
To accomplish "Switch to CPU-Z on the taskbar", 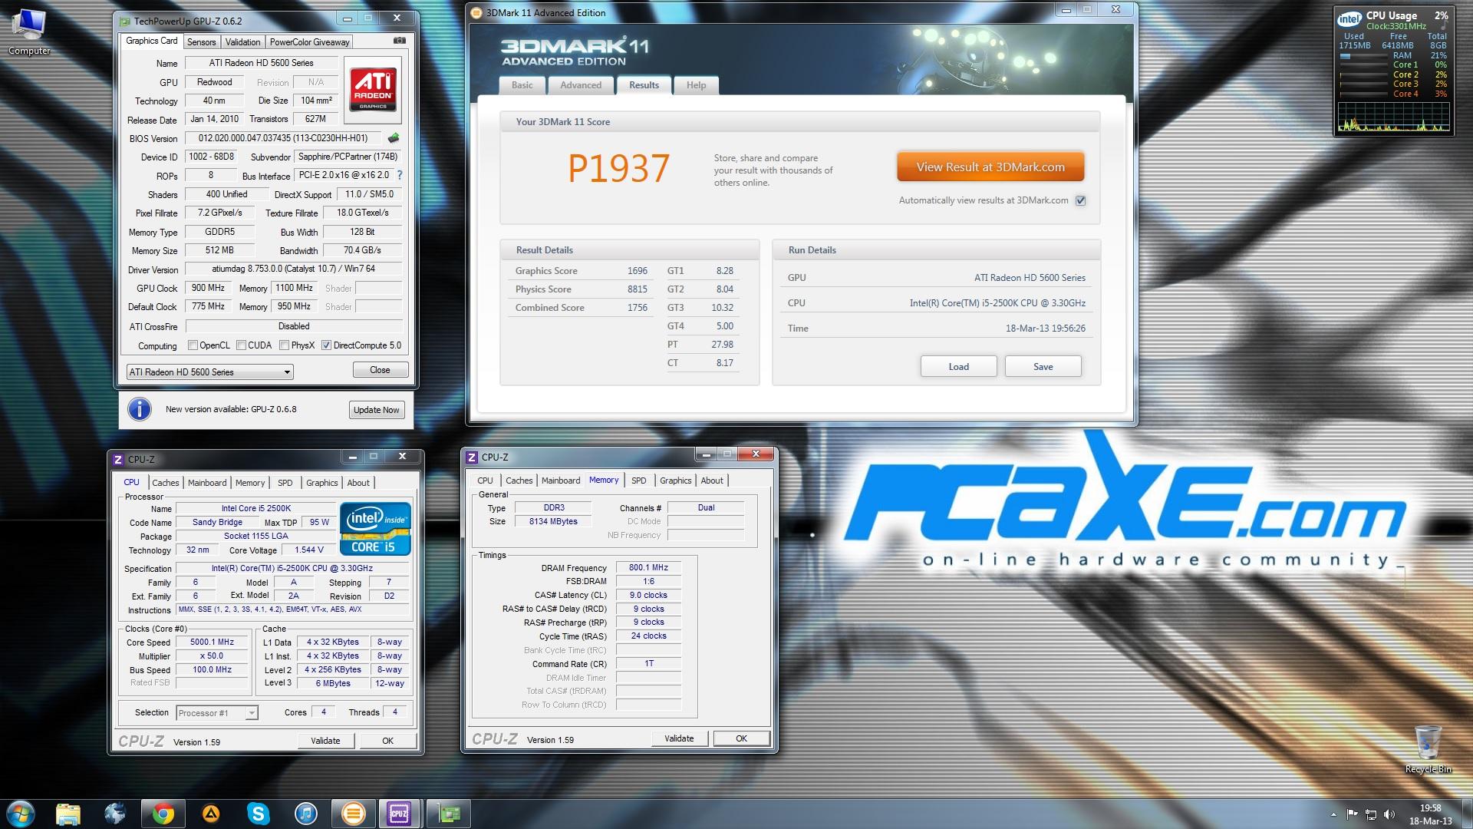I will [x=399, y=813].
